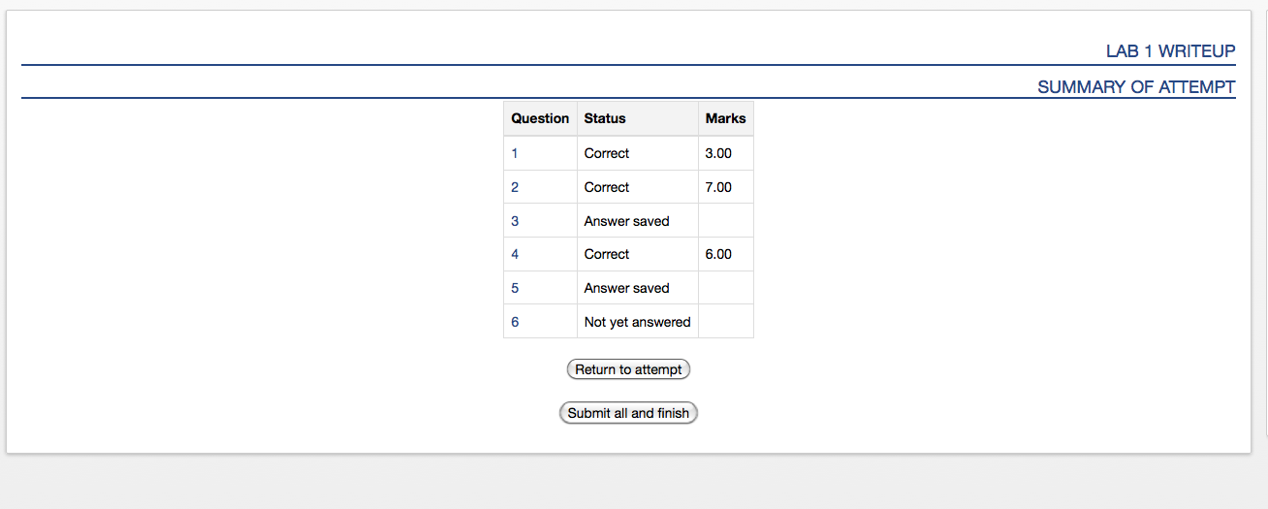
Task: Click the Return to attempt button
Action: coord(628,369)
